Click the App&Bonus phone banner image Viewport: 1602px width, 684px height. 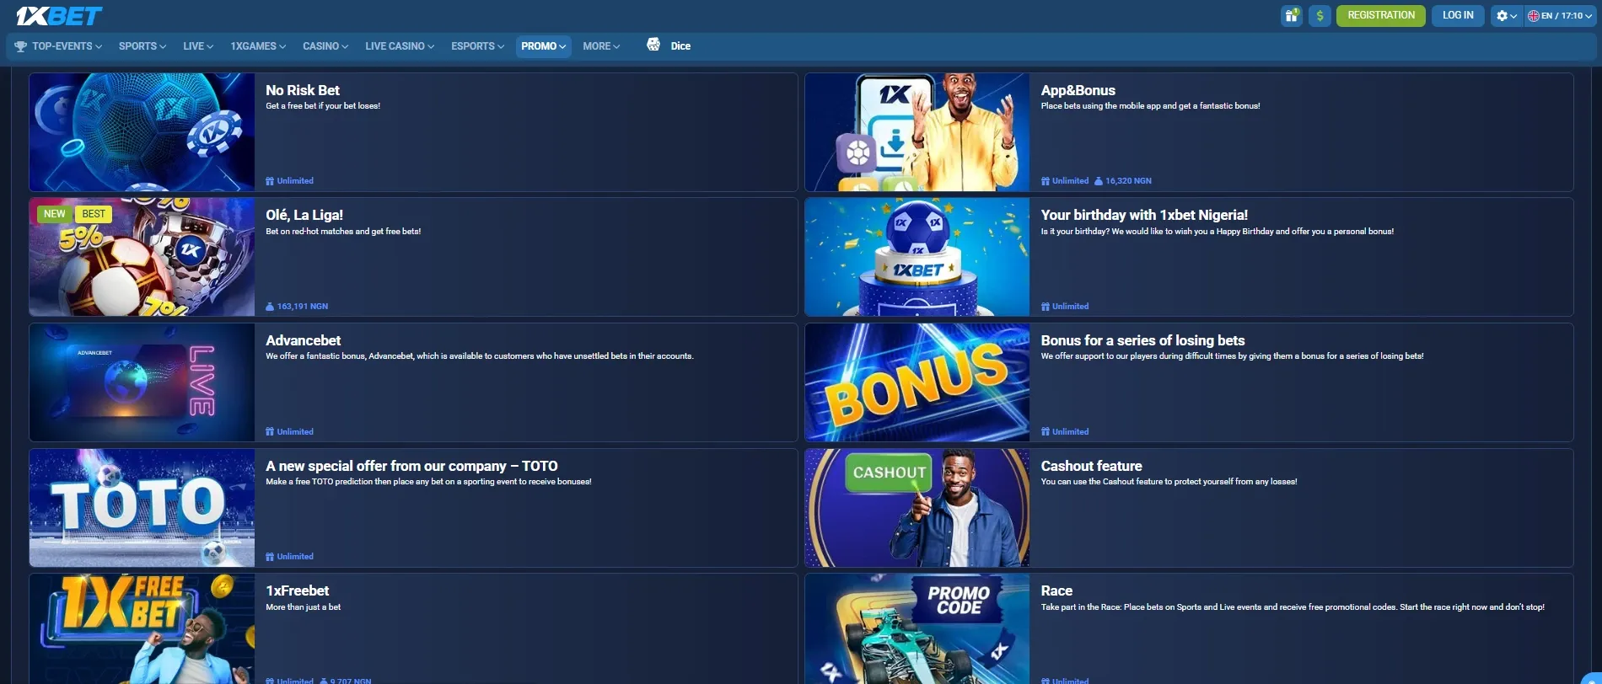[917, 132]
